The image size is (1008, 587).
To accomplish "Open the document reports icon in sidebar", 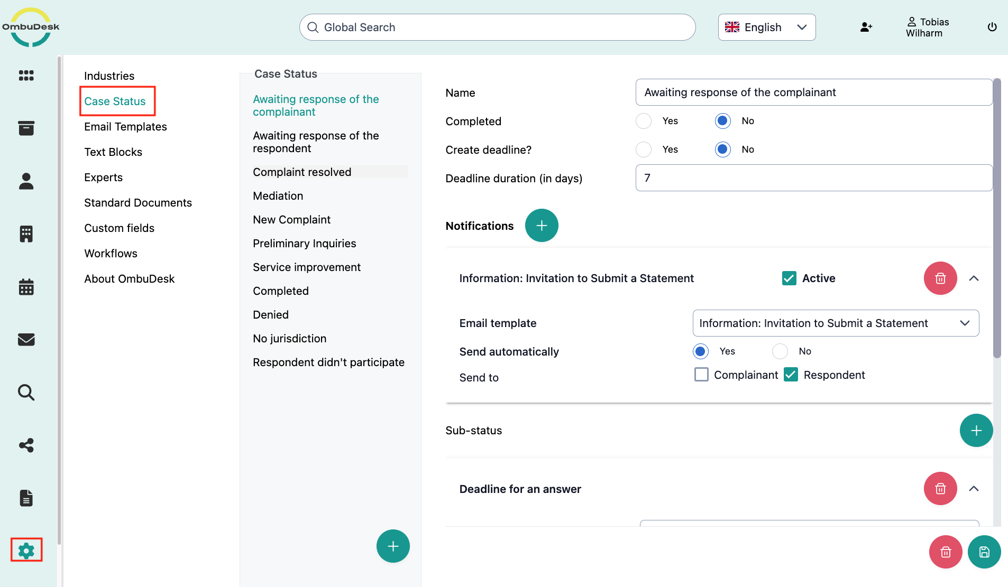I will pos(26,498).
